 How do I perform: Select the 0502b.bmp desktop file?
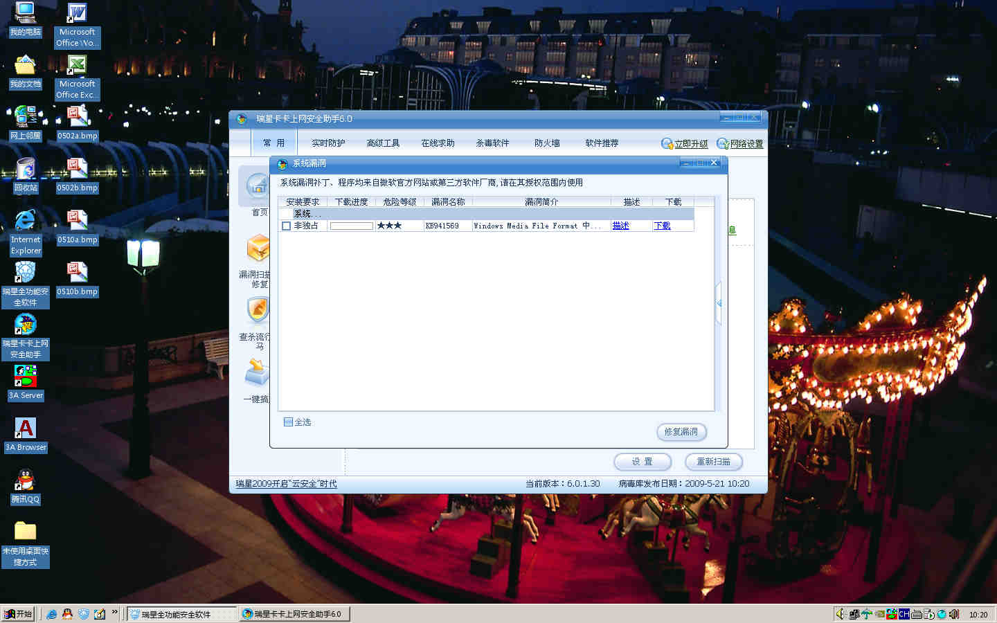tap(78, 176)
